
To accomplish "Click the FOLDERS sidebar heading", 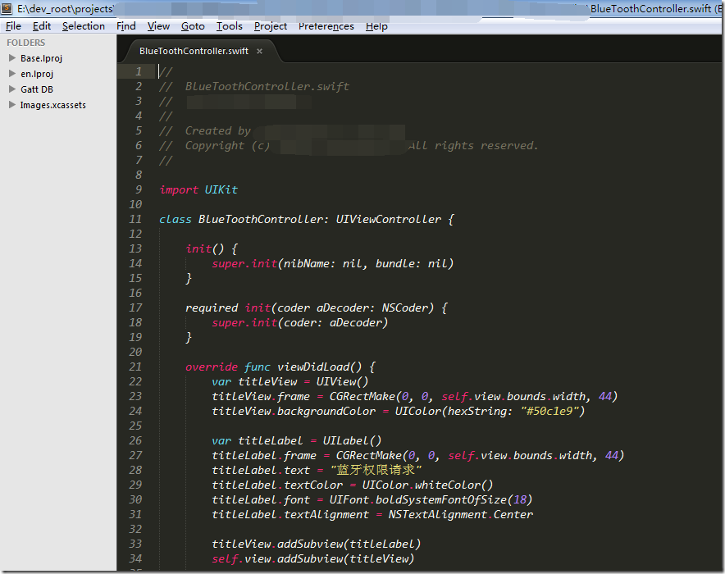I will 26,43.
